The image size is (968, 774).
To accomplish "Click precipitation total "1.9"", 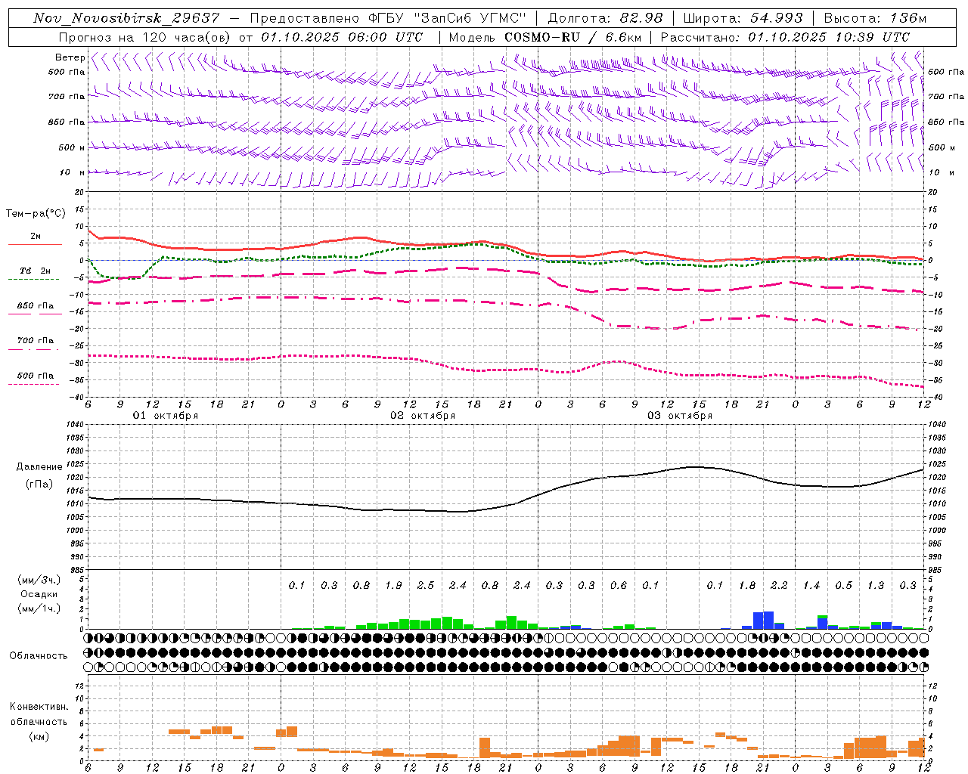I will coord(393,585).
